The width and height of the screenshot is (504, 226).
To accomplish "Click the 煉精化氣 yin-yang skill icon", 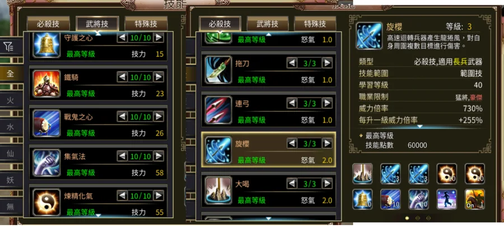I will [x=46, y=202].
